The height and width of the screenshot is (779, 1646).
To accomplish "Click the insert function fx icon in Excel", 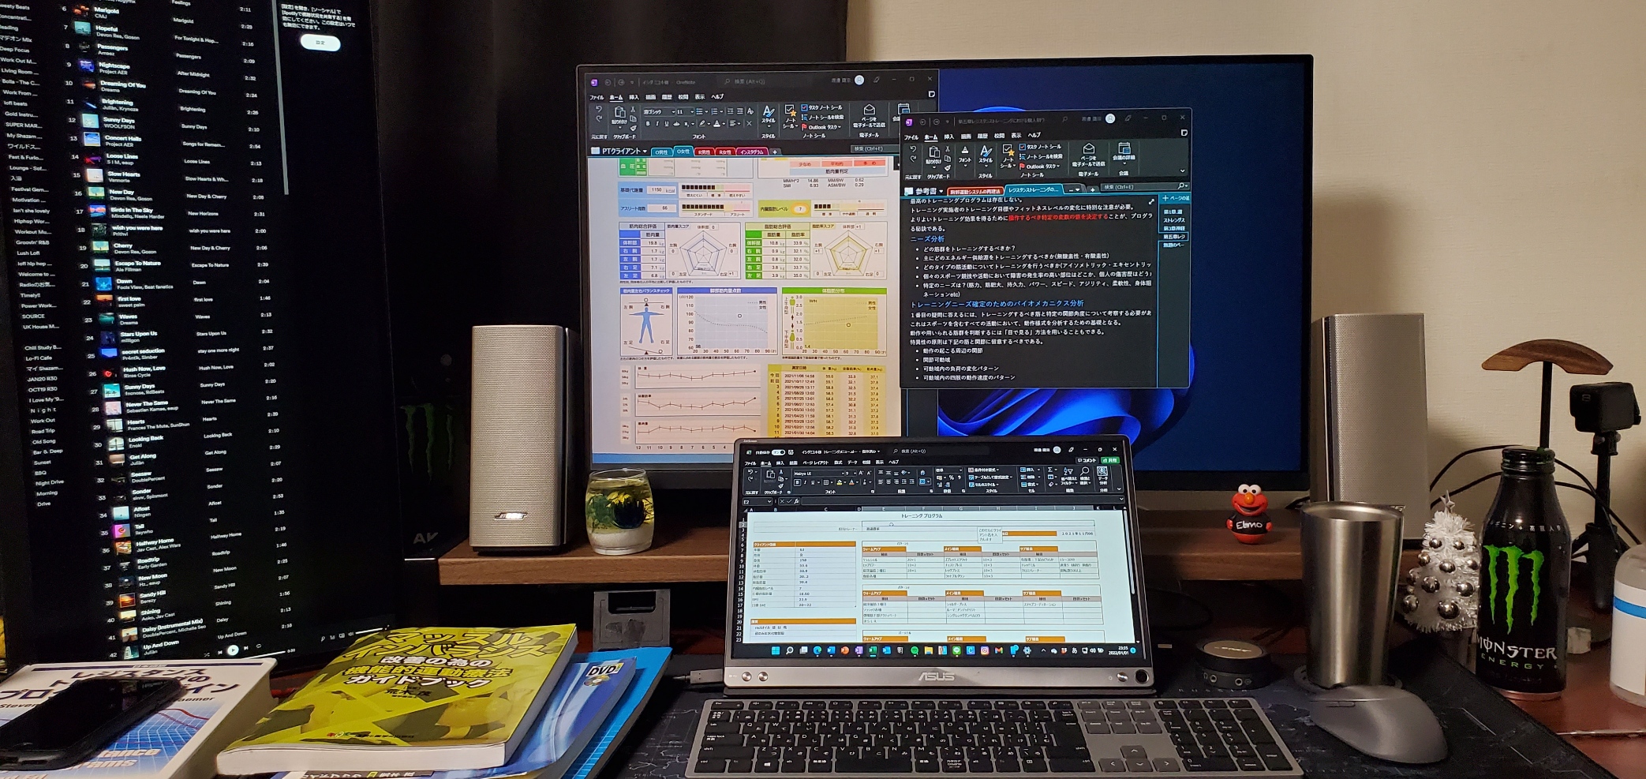I will point(796,502).
